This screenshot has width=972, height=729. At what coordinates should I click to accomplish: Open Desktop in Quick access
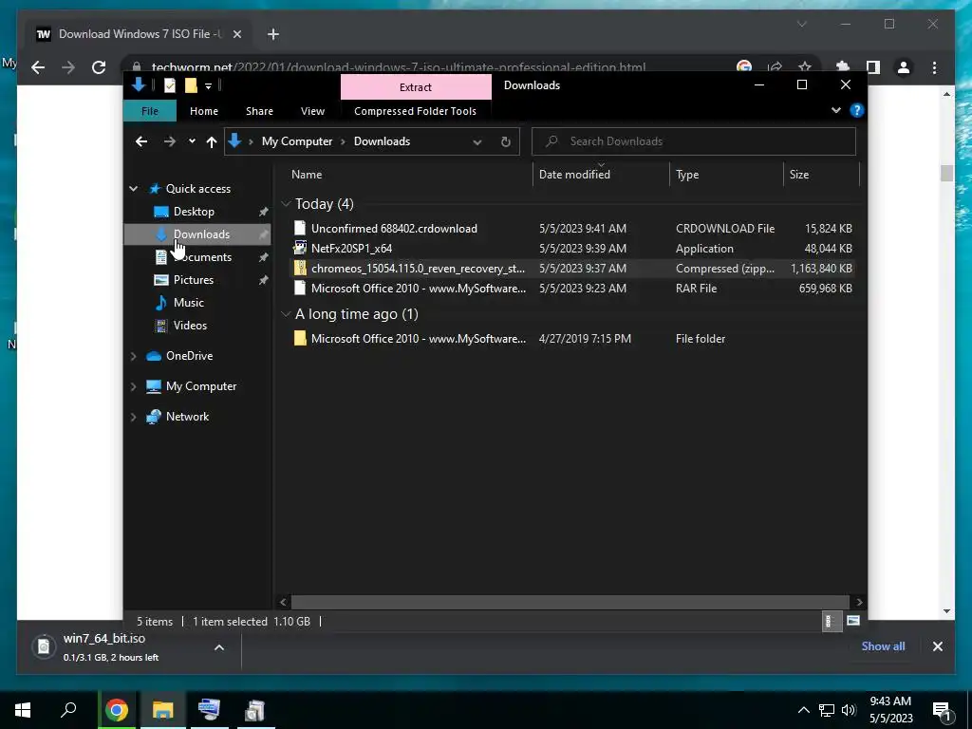tap(194, 212)
